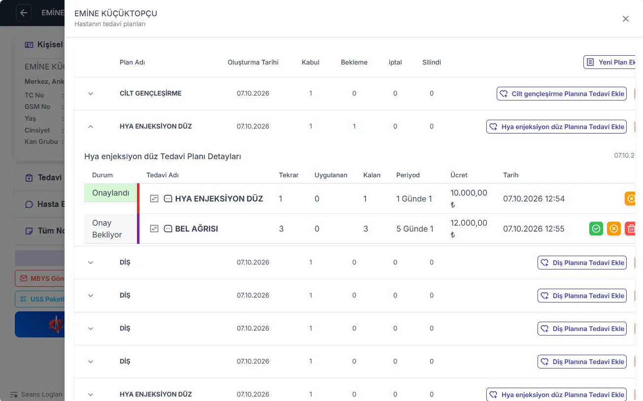Viewport: 643px width, 401px height.
Task: Delete the Bel Ağrısı treatment with red trash icon
Action: pyautogui.click(x=631, y=229)
